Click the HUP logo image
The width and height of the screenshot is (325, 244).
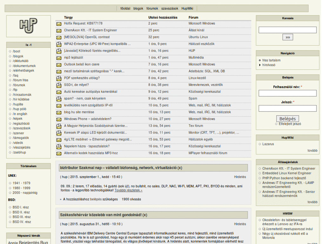(x=28, y=26)
